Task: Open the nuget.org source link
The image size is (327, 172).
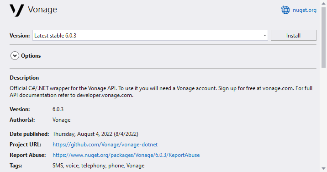Action: click(x=305, y=10)
